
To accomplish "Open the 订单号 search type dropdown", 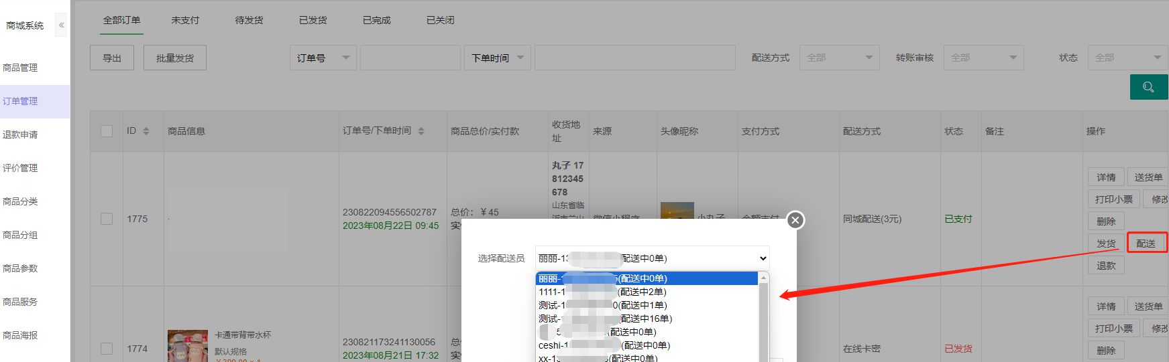I will [323, 58].
